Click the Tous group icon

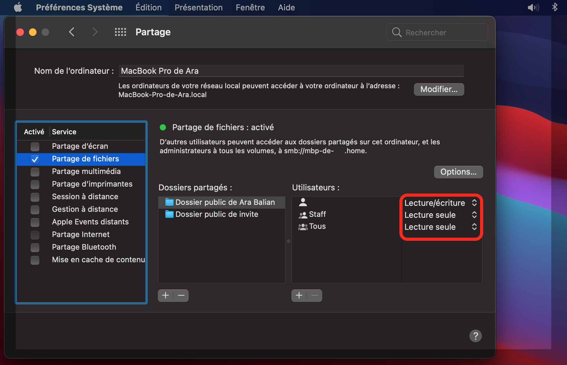click(x=303, y=227)
